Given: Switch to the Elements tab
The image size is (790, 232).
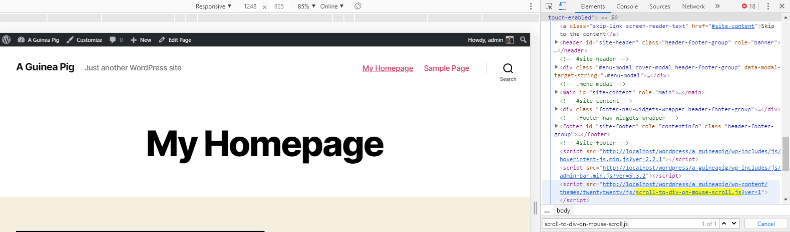Looking at the screenshot, I should [x=593, y=6].
